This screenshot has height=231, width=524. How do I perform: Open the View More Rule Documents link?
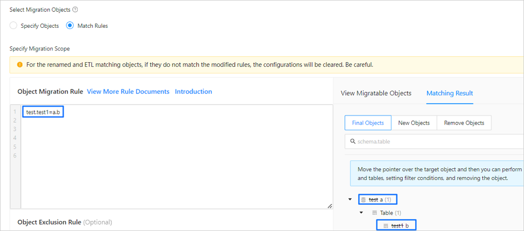click(128, 91)
